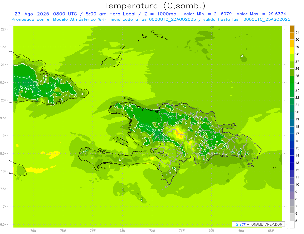Image resolution: width=304 pixels, height=234 pixels.
Task: Click the '75W' longitude axis label
Action: [63, 230]
